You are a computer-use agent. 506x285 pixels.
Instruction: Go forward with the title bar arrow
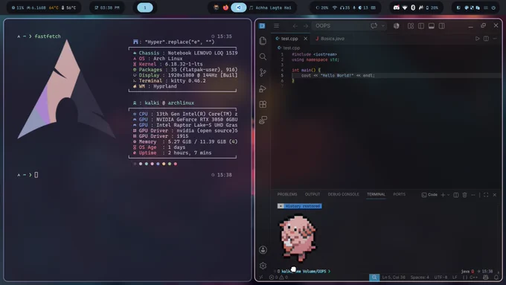pos(305,26)
